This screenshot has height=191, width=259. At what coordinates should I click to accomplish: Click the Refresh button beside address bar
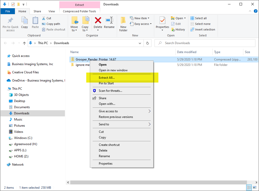(x=148, y=43)
